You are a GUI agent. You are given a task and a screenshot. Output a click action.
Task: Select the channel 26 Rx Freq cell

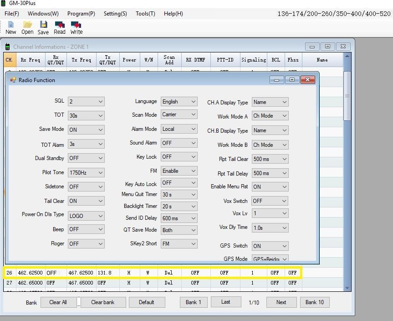pyautogui.click(x=30, y=273)
